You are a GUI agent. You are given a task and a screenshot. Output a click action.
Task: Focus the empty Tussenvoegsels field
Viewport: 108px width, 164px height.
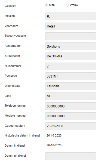(70, 36)
